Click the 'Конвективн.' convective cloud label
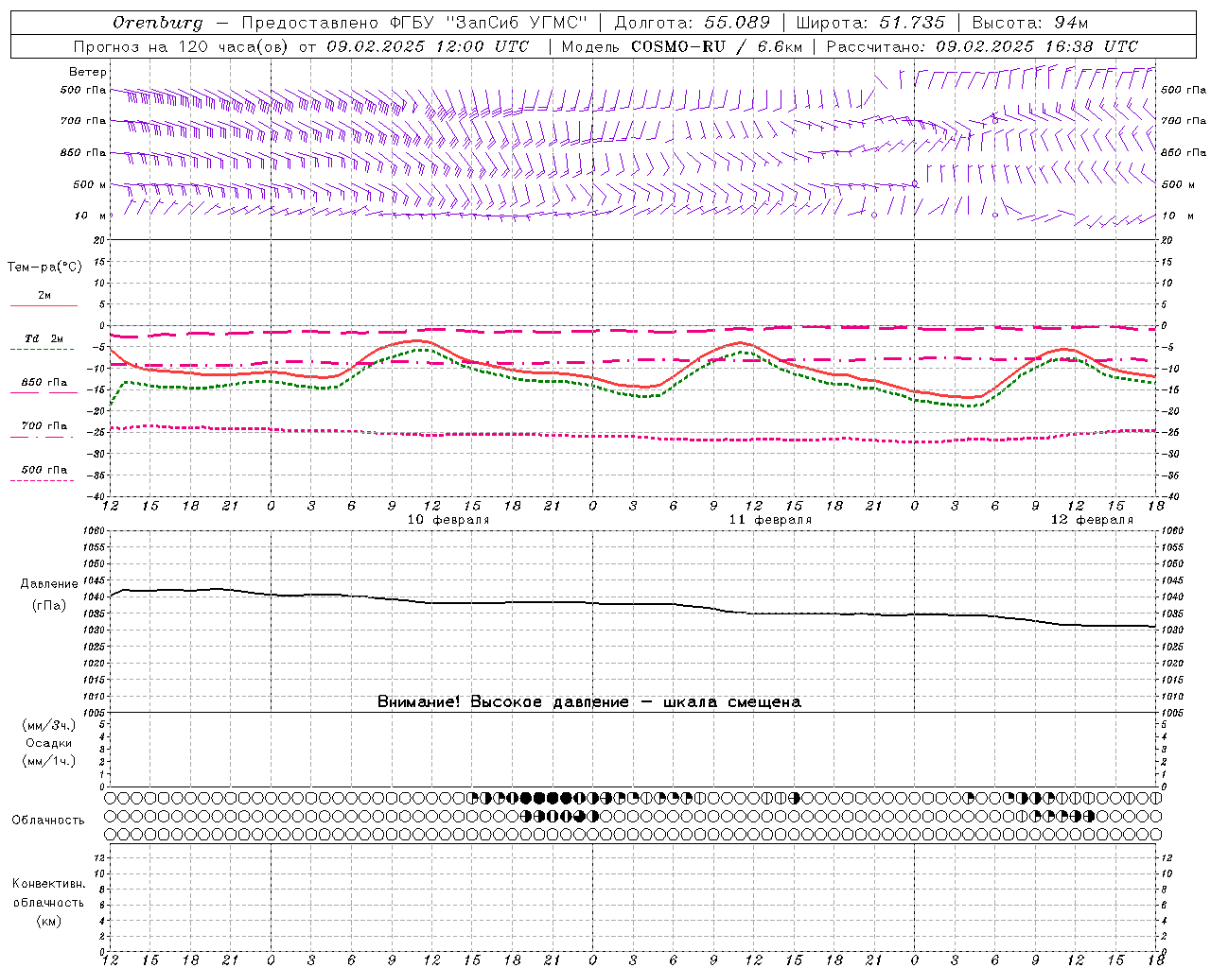1211x968 pixels. (48, 884)
